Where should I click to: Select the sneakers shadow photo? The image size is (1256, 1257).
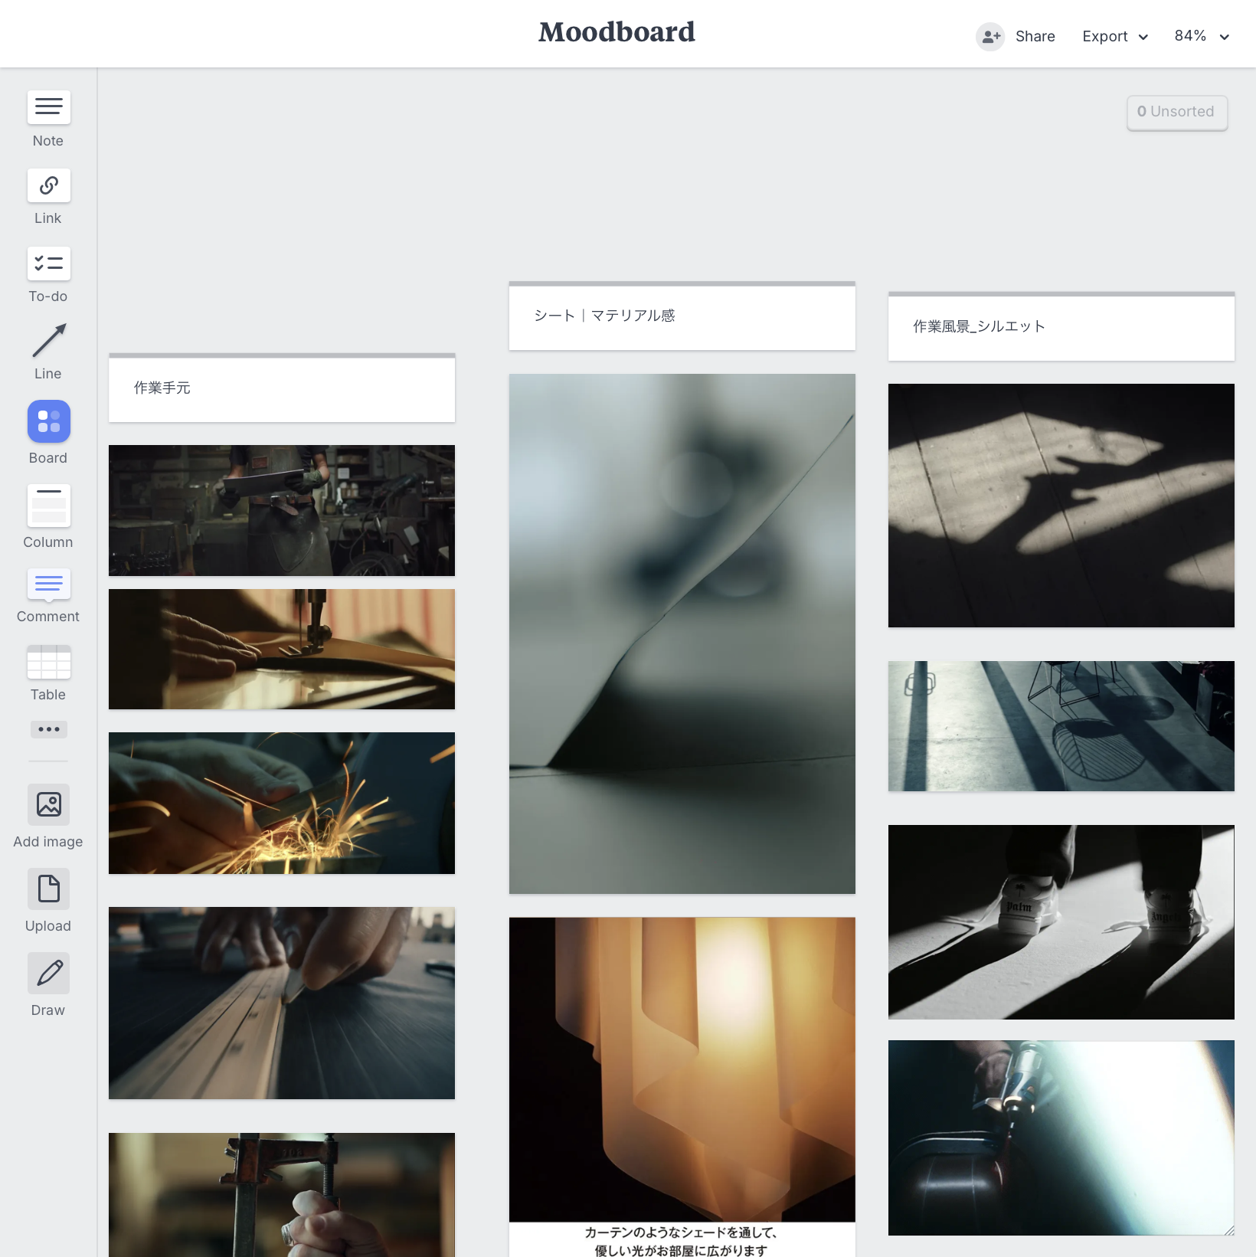click(x=1061, y=921)
